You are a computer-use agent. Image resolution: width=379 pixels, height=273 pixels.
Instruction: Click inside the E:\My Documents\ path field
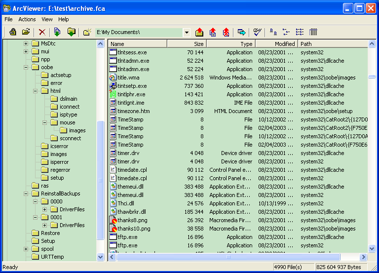pyautogui.click(x=139, y=33)
